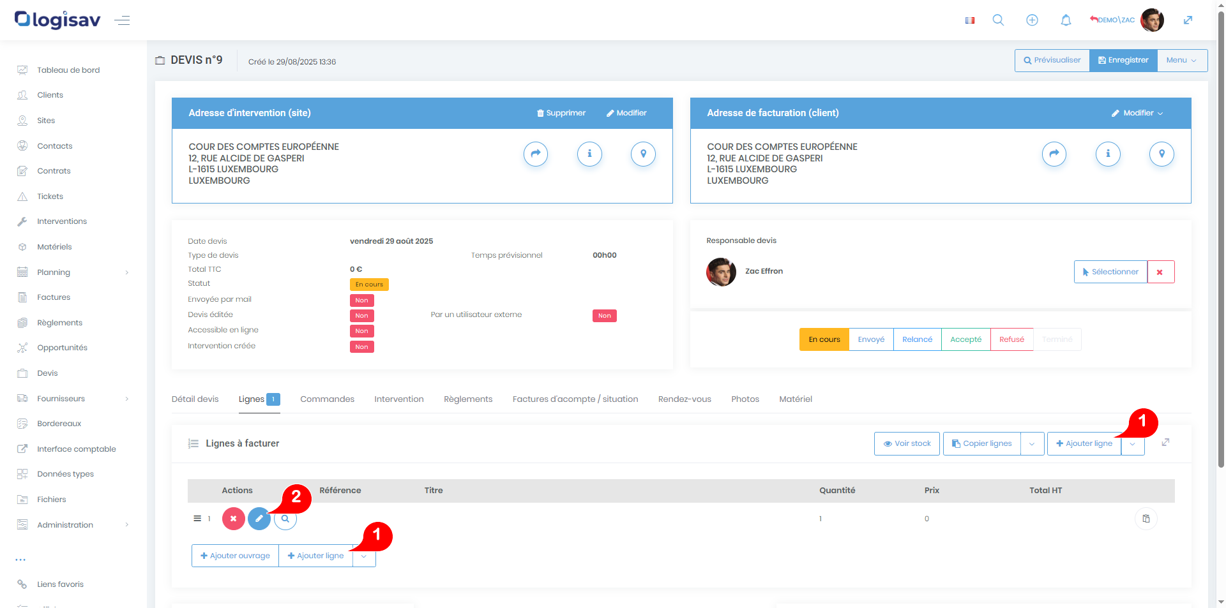Switch to the Commandes tab

pyautogui.click(x=327, y=399)
